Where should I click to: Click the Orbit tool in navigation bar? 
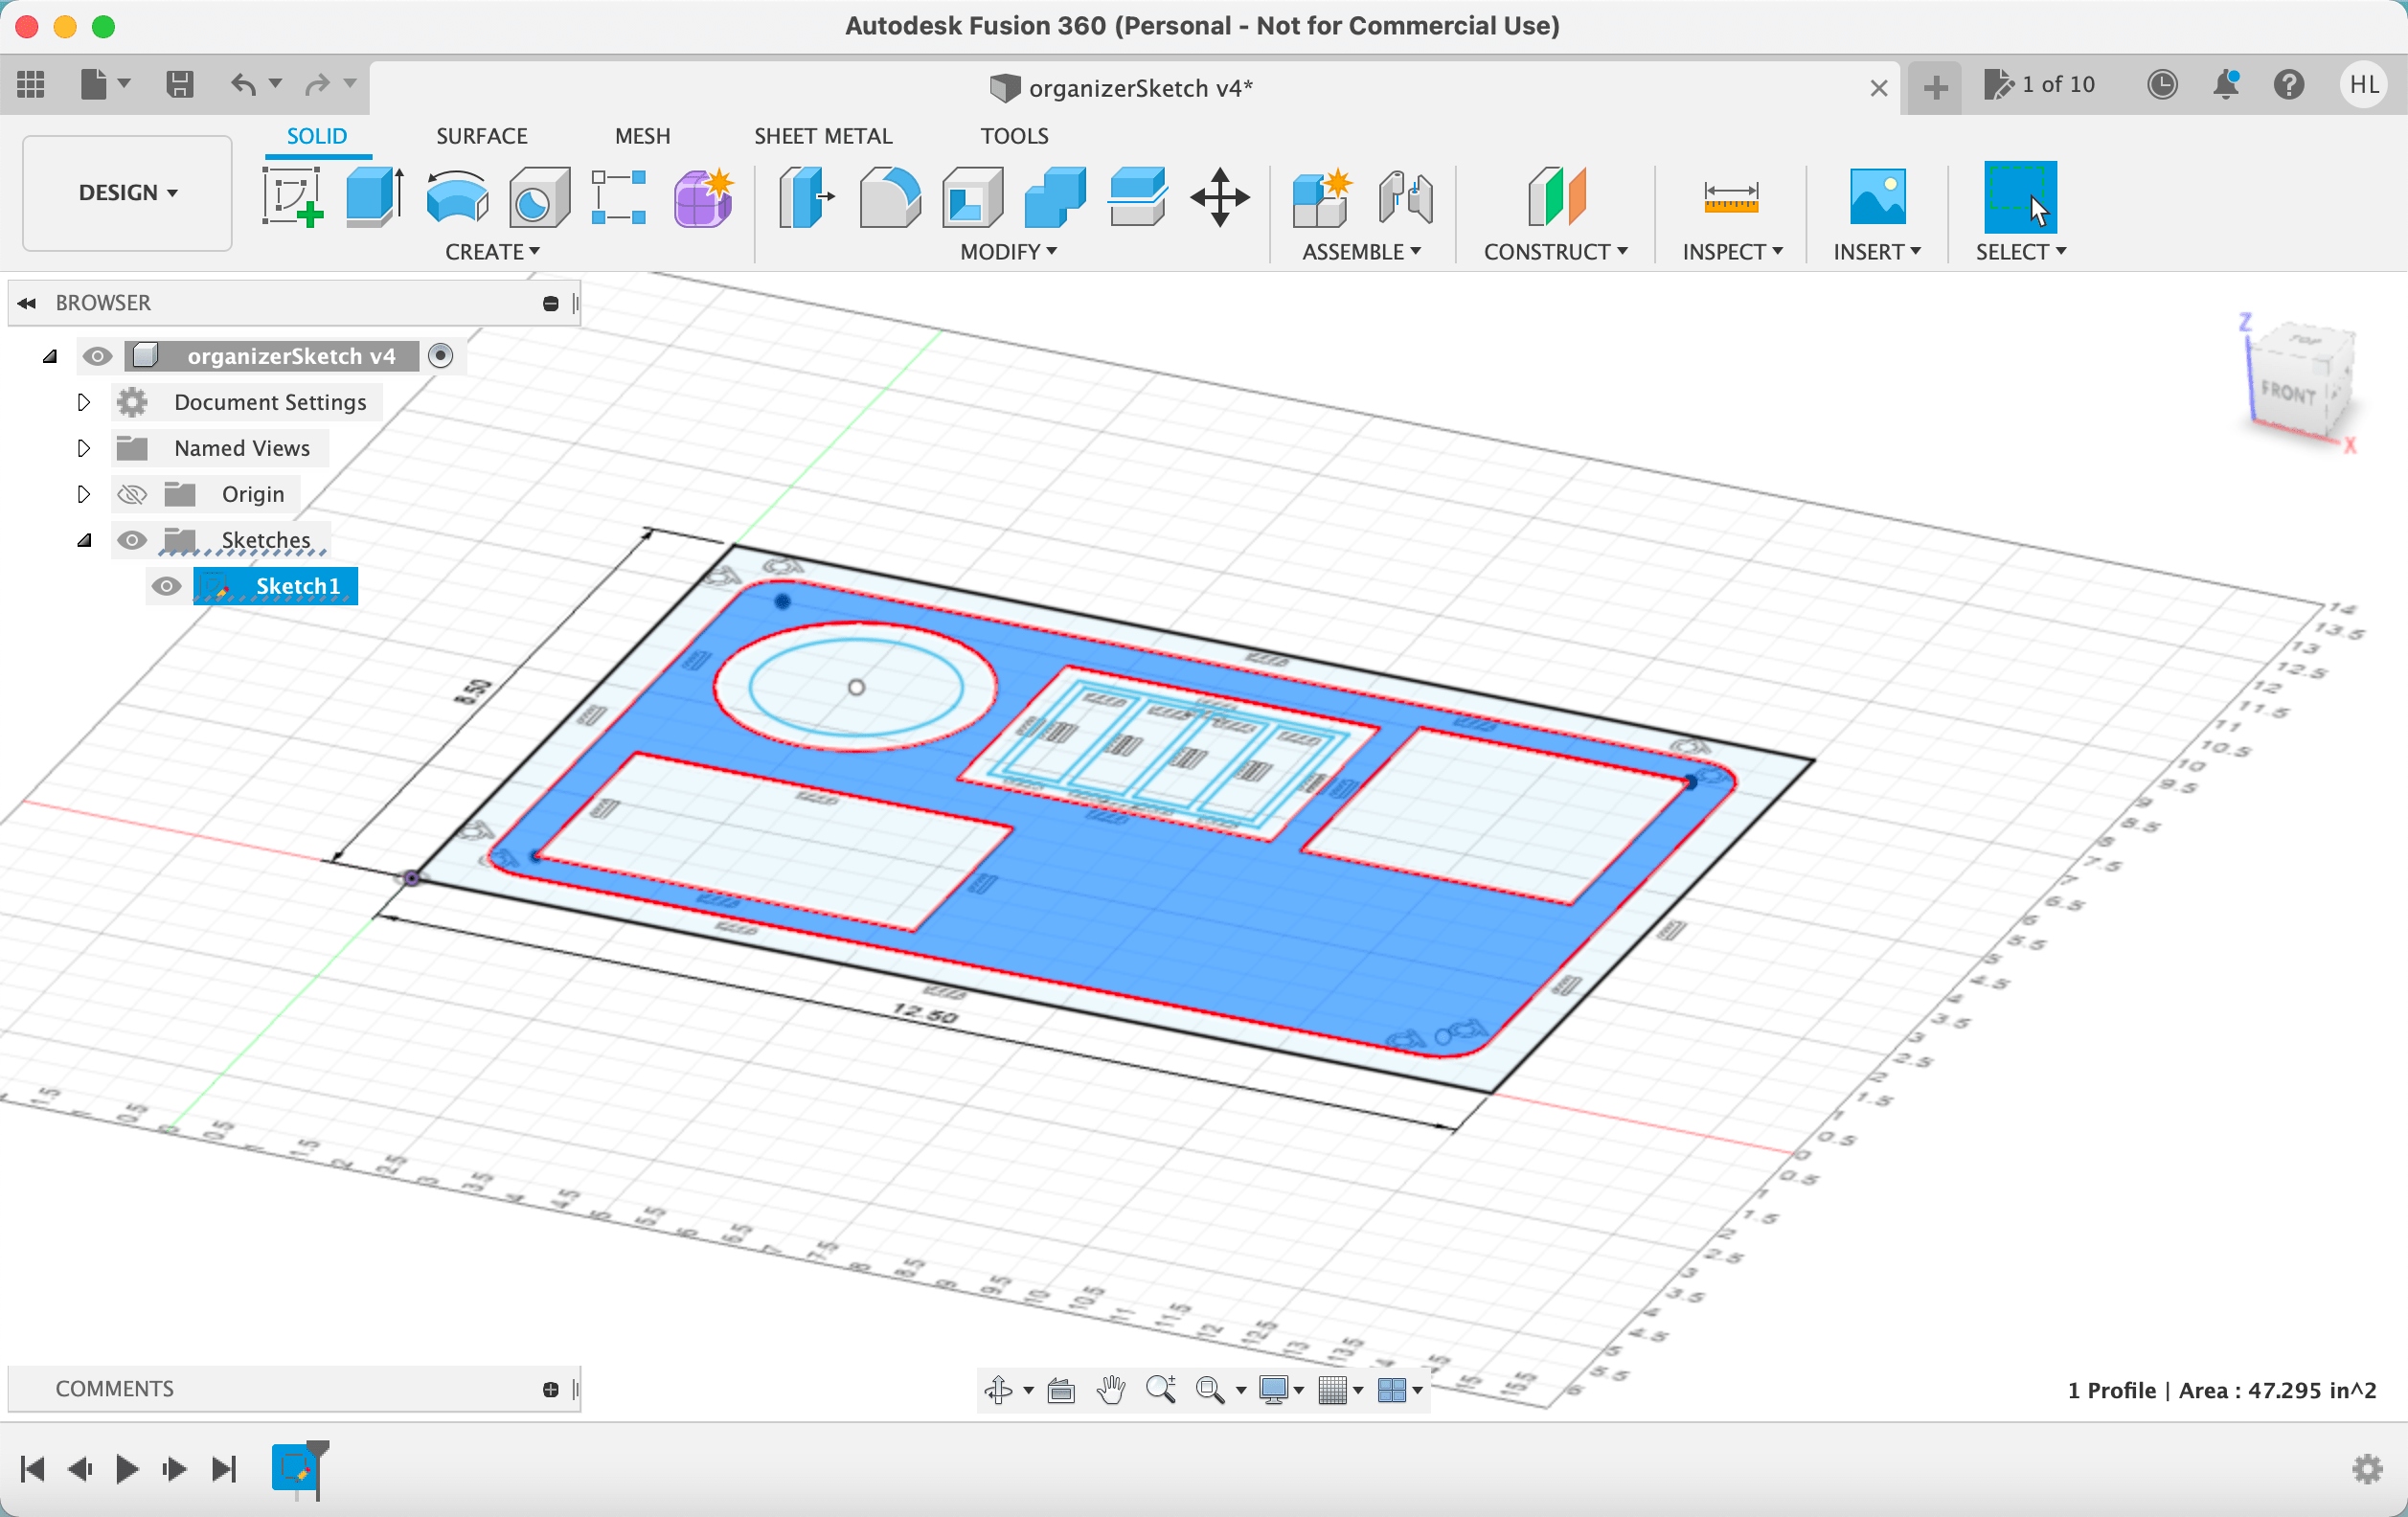(998, 1389)
